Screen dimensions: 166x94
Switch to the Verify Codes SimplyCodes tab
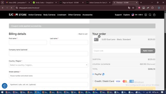coord(44,3)
